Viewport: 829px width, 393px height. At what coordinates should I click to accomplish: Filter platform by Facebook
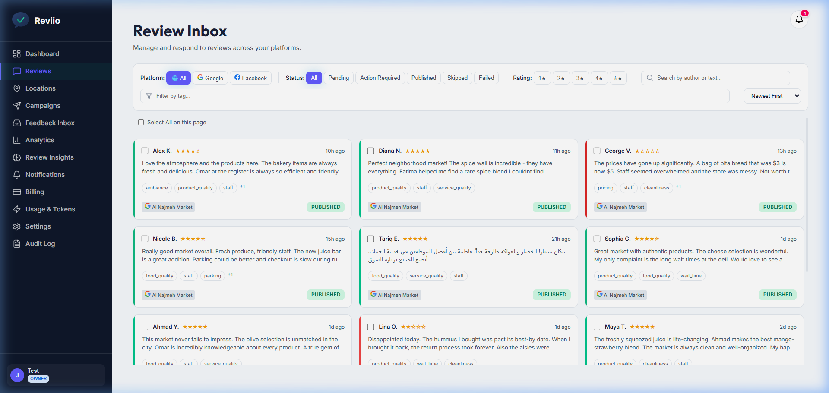[x=250, y=78]
